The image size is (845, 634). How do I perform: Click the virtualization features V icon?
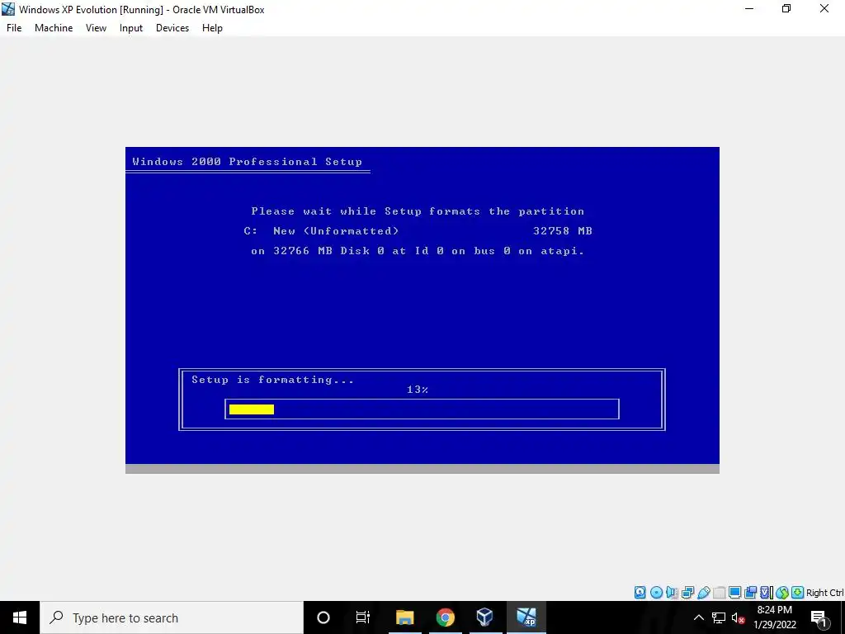tap(765, 593)
